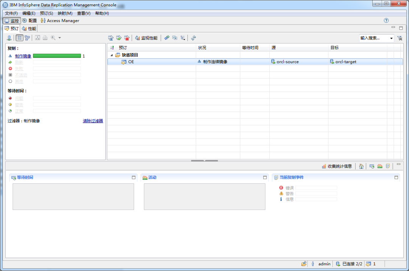Click the latency view icon in lower toolbar
Screen dimensions: 409x271
pyautogui.click(x=372, y=166)
